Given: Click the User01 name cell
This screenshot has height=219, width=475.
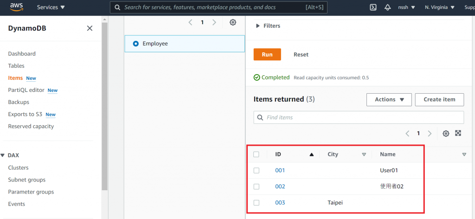Looking at the screenshot, I should pos(389,170).
